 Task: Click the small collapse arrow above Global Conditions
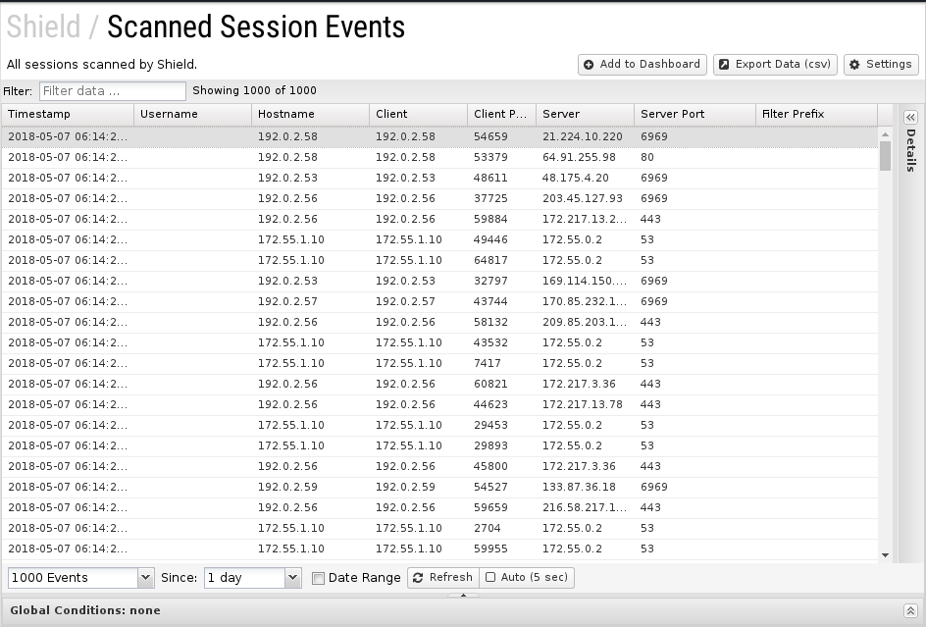click(x=463, y=595)
